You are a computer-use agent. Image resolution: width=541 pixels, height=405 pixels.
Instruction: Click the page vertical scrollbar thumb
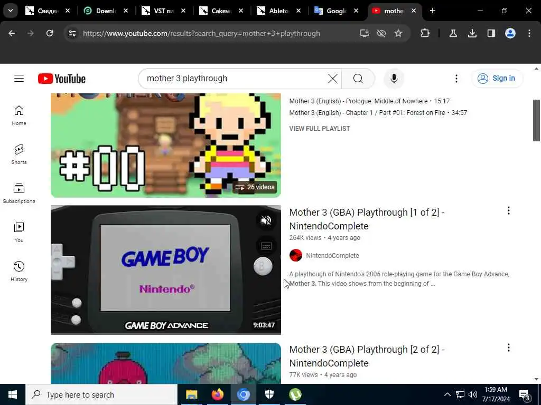pyautogui.click(x=536, y=120)
